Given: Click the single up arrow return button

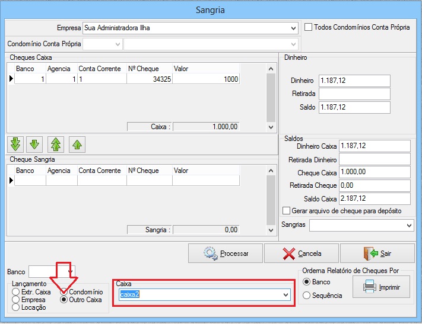Looking at the screenshot, I should pyautogui.click(x=77, y=145).
